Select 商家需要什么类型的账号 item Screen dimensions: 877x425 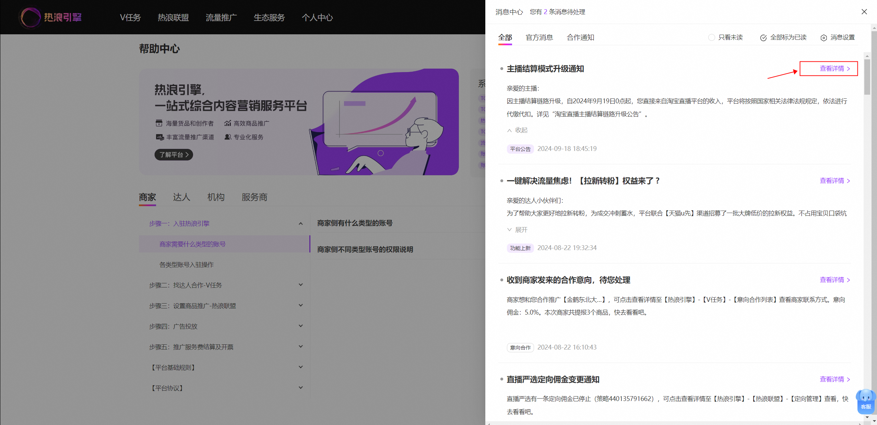click(x=225, y=244)
